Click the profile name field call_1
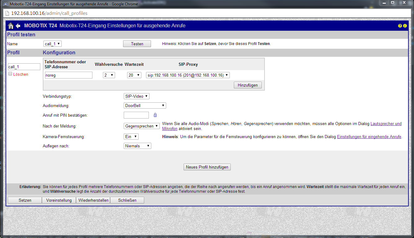The width and height of the screenshot is (414, 238). tap(24, 67)
